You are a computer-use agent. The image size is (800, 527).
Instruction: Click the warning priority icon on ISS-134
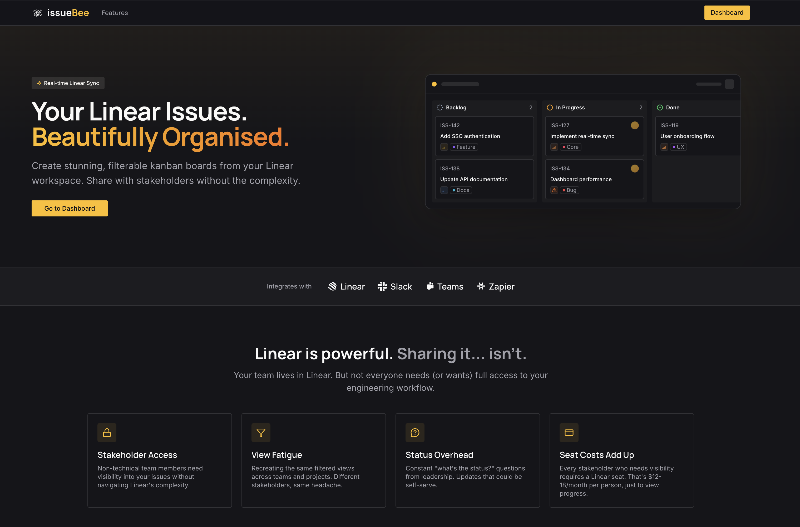coord(554,190)
